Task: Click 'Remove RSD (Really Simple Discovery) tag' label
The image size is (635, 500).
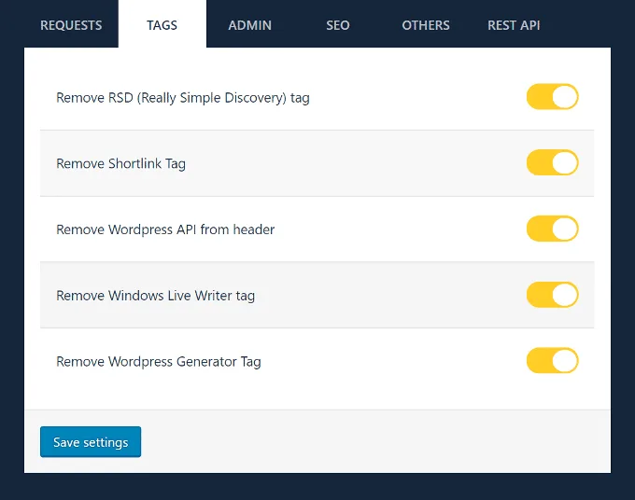Action: pyautogui.click(x=183, y=98)
